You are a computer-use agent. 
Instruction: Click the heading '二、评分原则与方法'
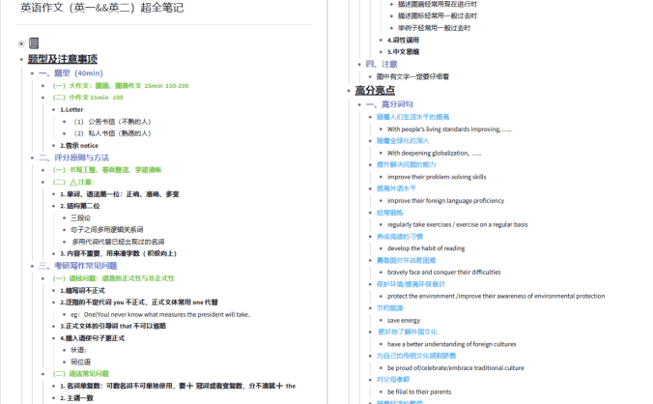(x=74, y=158)
